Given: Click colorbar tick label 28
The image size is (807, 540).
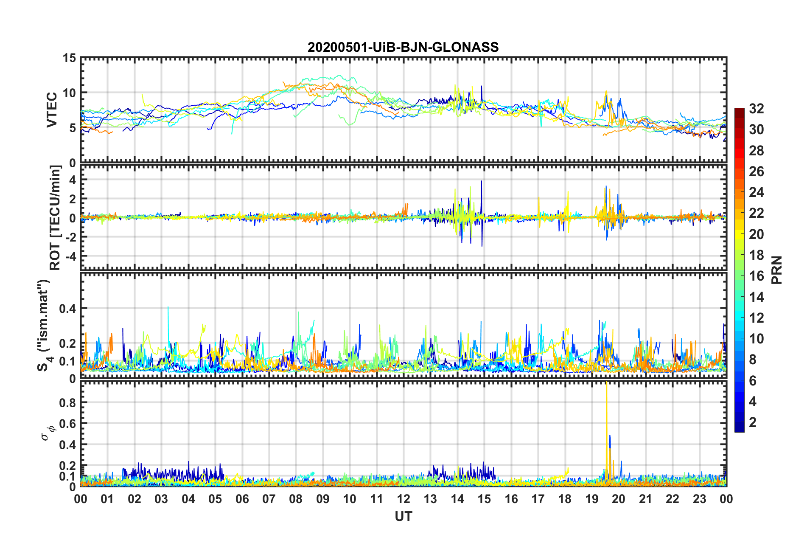Looking at the screenshot, I should click(x=756, y=151).
